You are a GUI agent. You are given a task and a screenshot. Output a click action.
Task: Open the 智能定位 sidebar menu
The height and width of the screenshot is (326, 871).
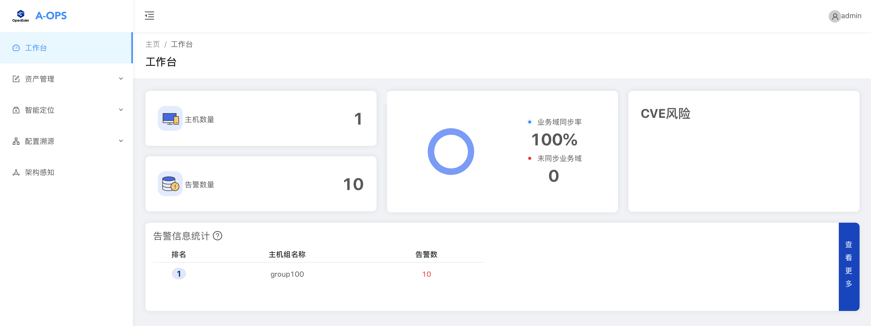[39, 110]
